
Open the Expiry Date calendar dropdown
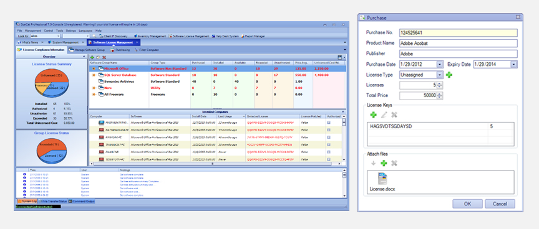pos(513,64)
